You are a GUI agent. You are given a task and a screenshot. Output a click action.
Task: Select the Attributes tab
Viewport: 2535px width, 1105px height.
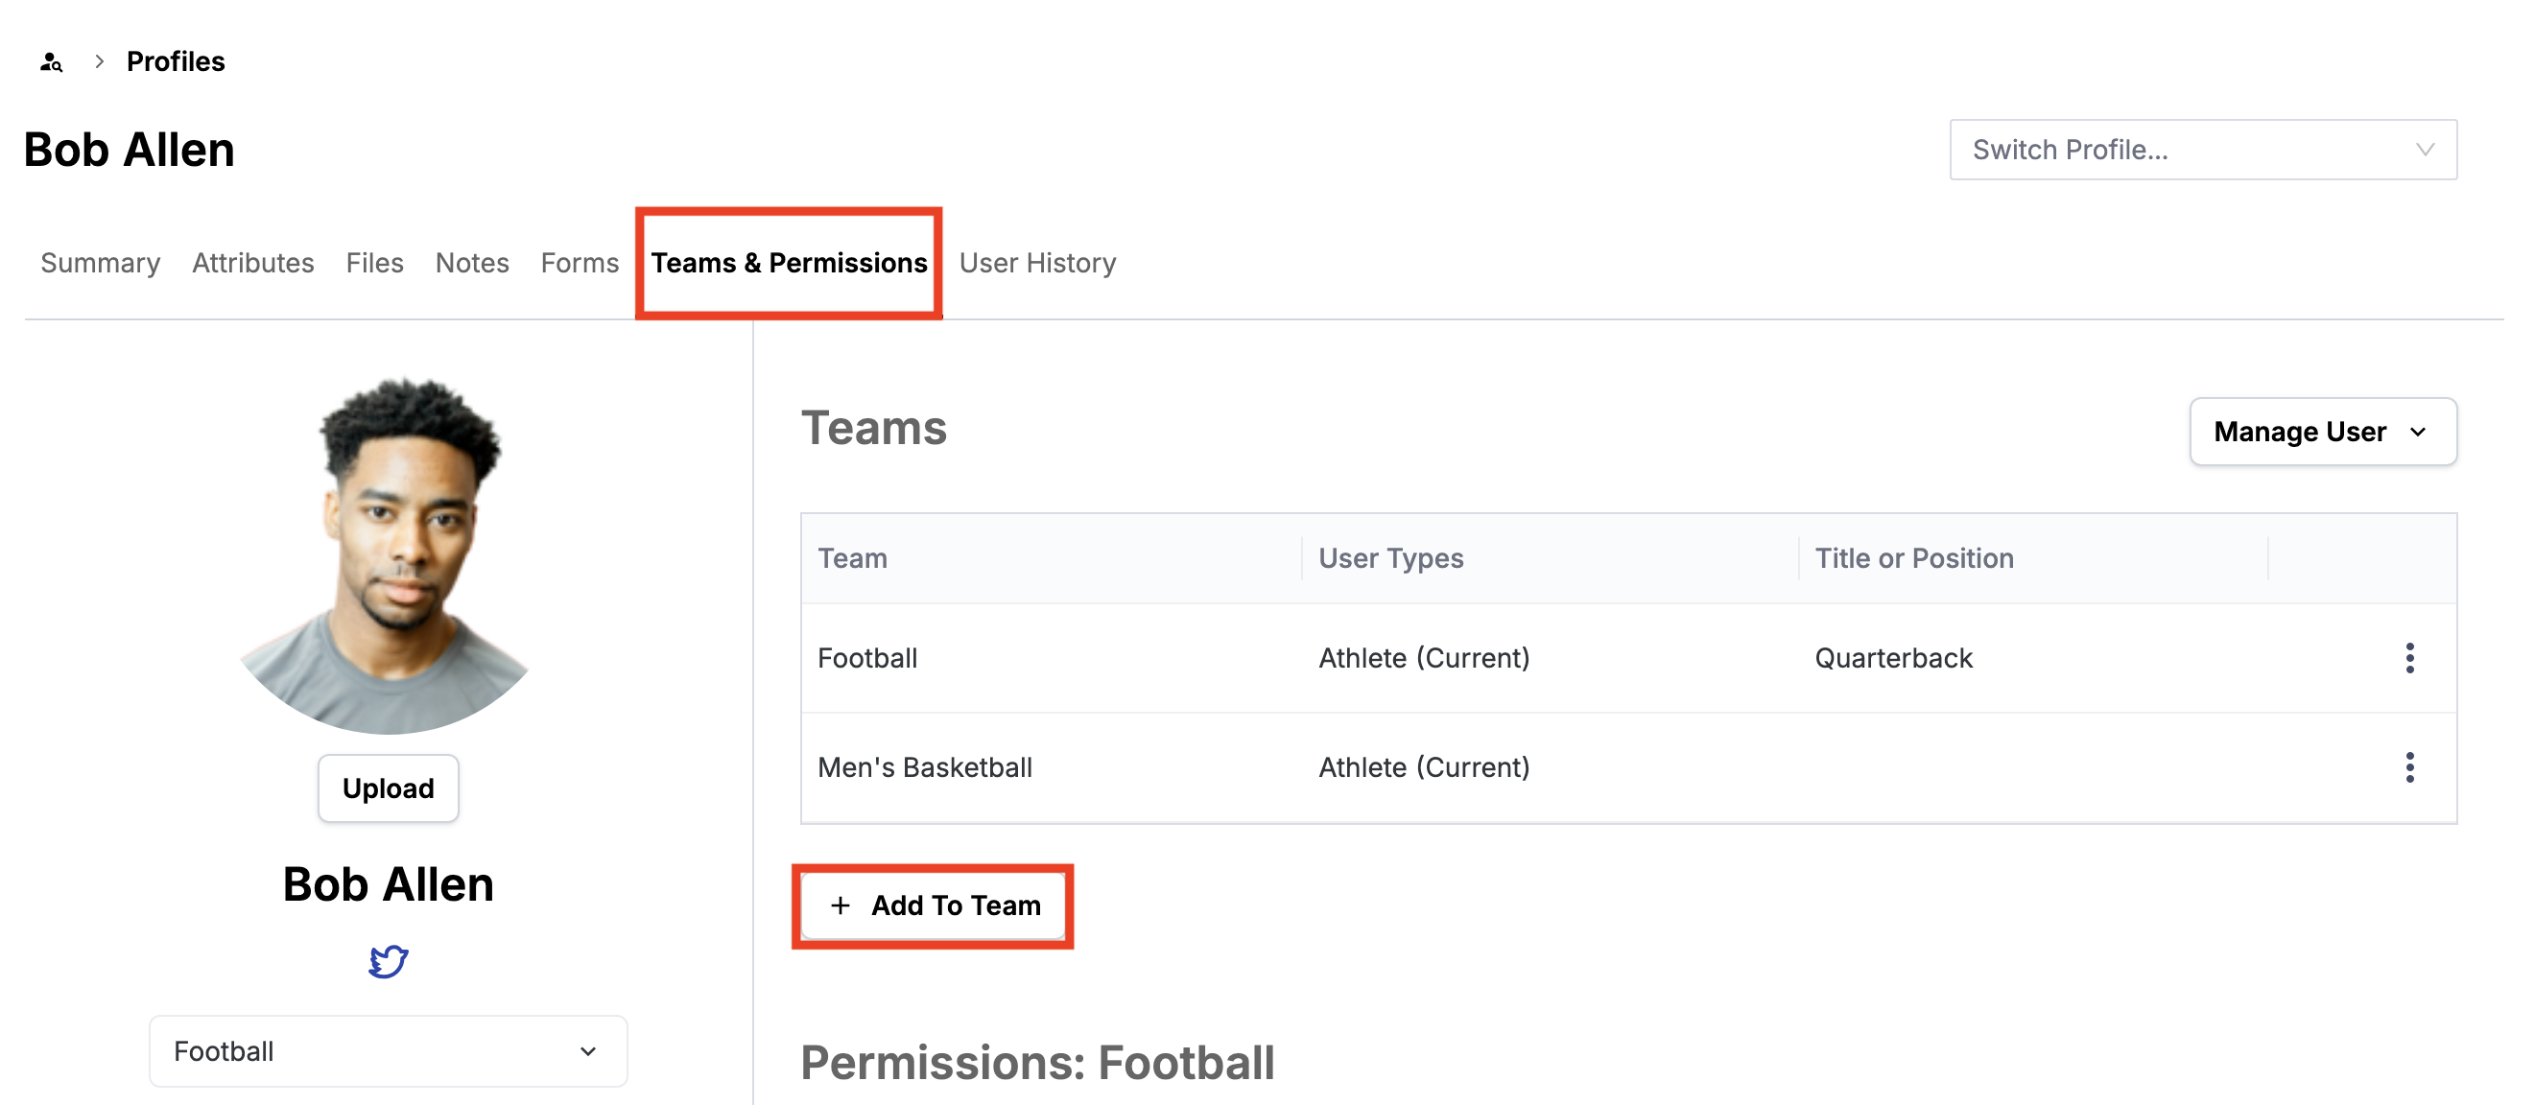[252, 263]
